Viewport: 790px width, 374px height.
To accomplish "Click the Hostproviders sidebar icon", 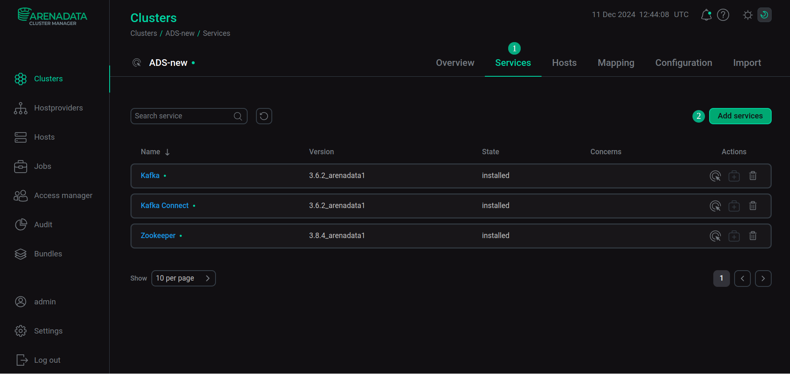I will tap(20, 108).
